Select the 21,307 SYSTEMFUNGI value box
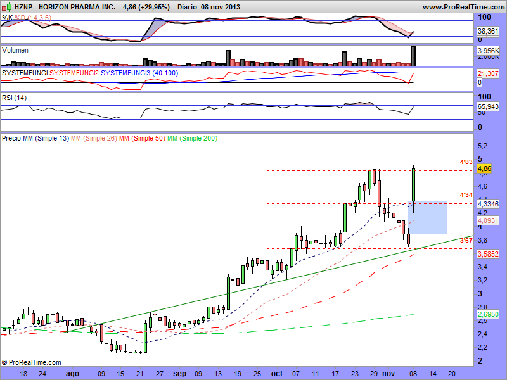Image resolution: width=507 pixels, height=380 pixels. 488,73
